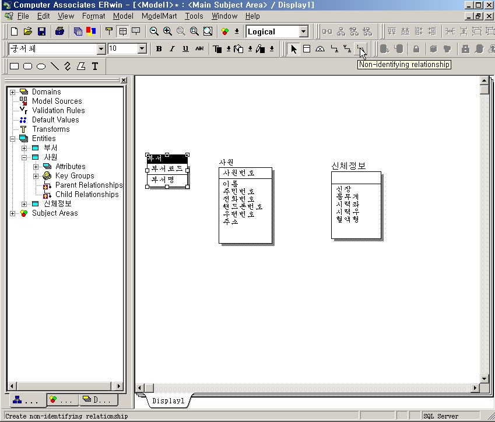495x422 pixels.
Task: Switch to the Domains explorer tab
Action: click(98, 400)
